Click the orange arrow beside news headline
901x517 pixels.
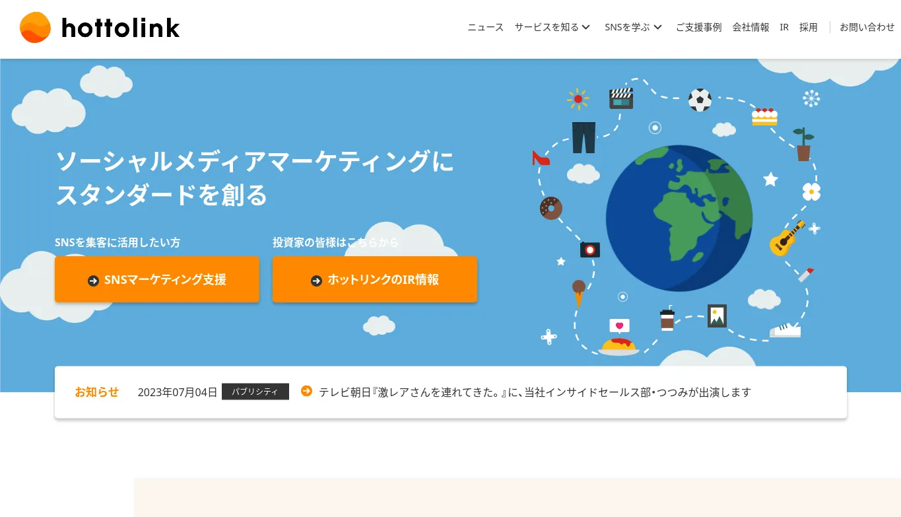point(306,391)
